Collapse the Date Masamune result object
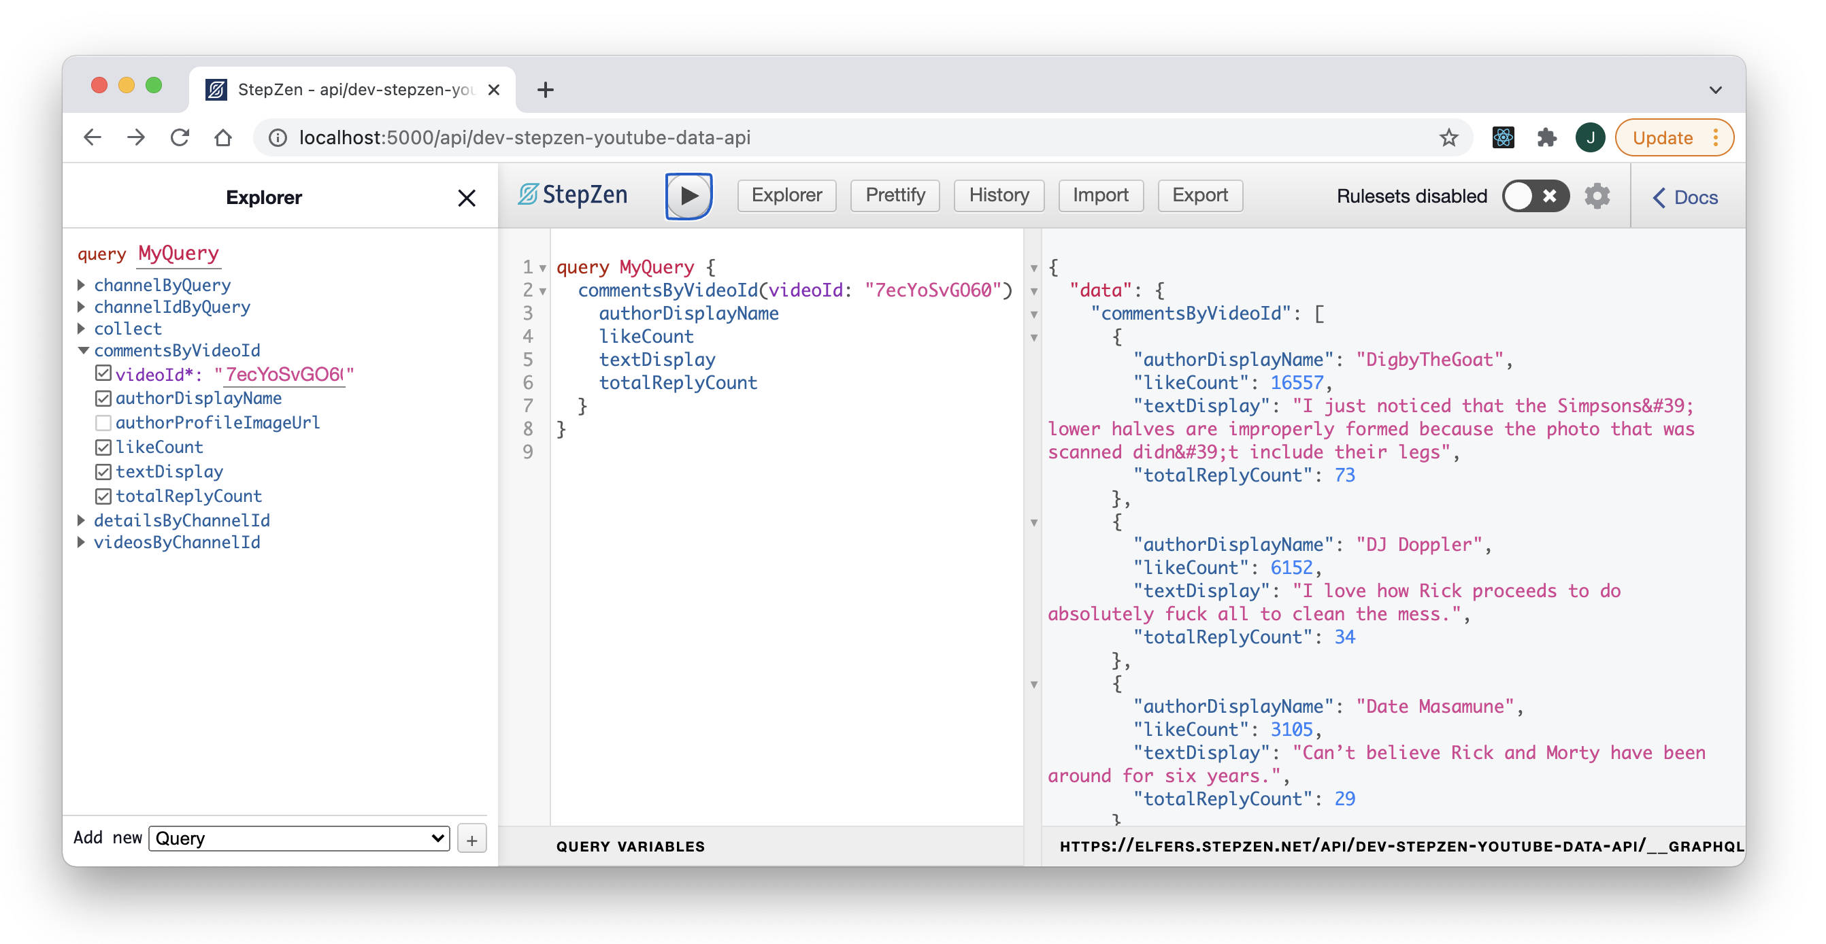The image size is (1826, 944). pyautogui.click(x=1034, y=685)
